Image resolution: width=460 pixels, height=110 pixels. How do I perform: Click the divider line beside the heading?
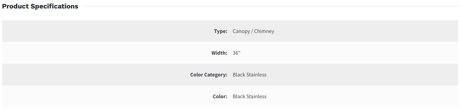coord(271,6)
